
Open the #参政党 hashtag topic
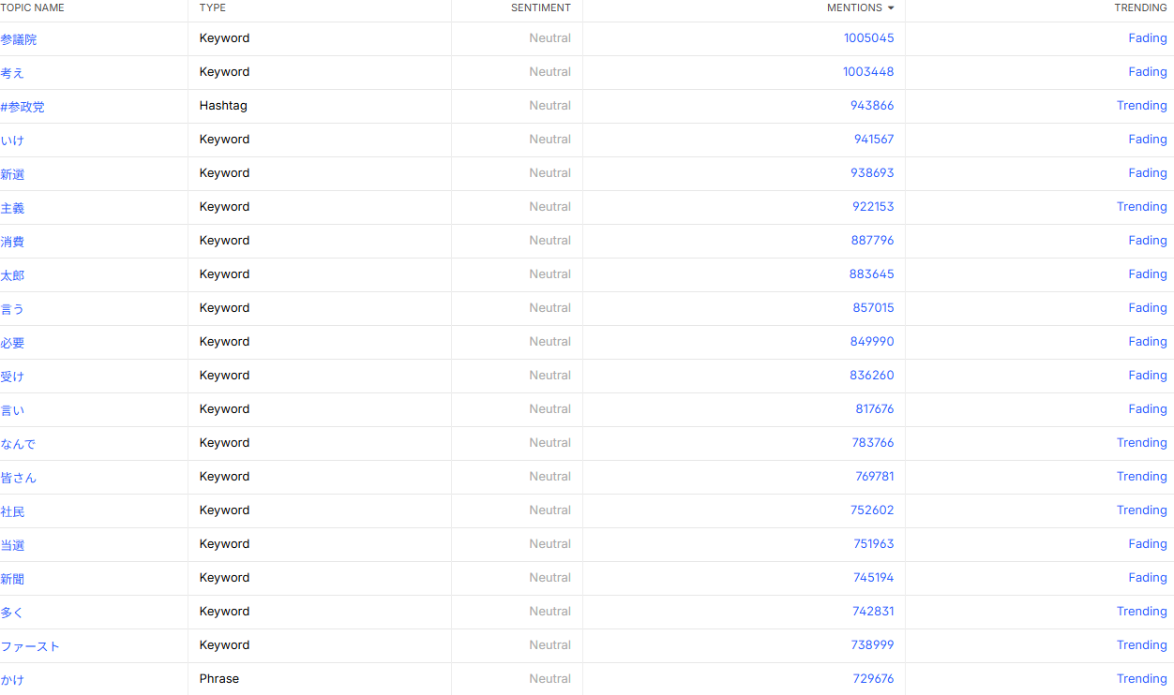(x=23, y=107)
